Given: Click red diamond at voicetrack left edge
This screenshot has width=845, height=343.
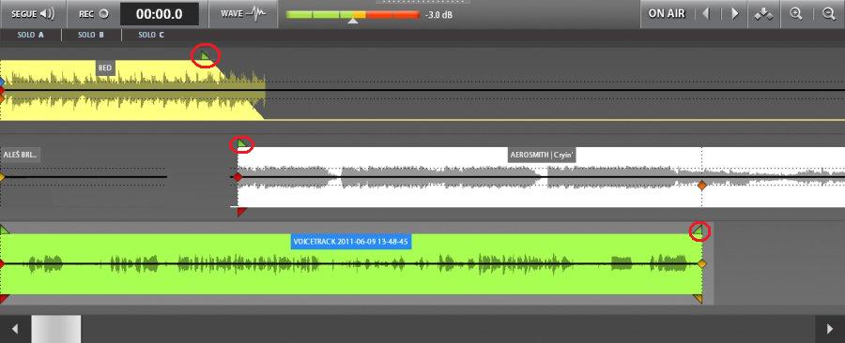Looking at the screenshot, I should pos(2,264).
